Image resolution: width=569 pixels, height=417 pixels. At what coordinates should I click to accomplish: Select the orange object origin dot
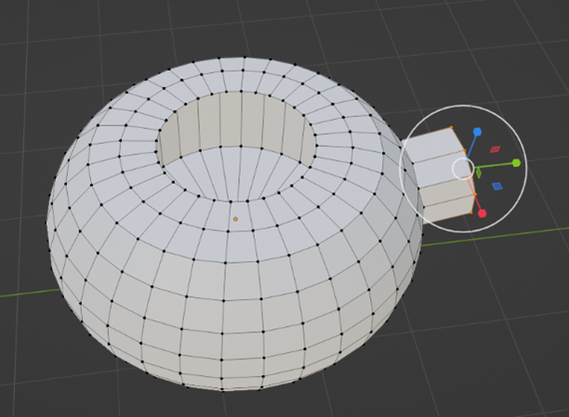coord(235,219)
